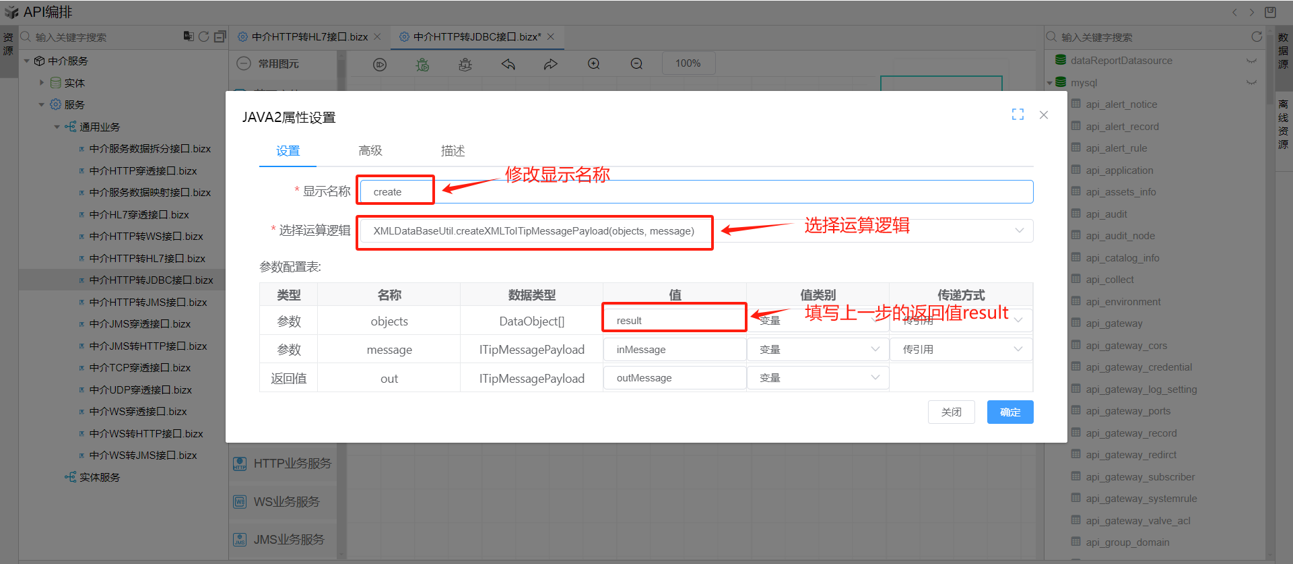Click the fullscreen icon in the JAVA2 dialog

(x=1018, y=115)
